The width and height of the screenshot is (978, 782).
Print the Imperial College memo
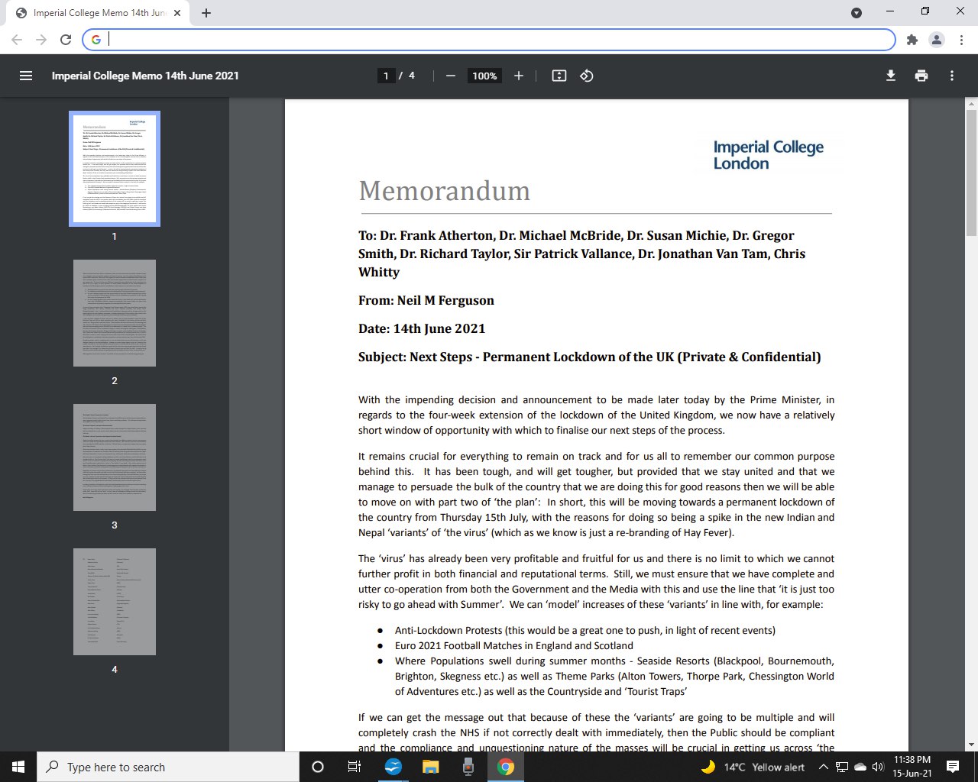coord(921,76)
